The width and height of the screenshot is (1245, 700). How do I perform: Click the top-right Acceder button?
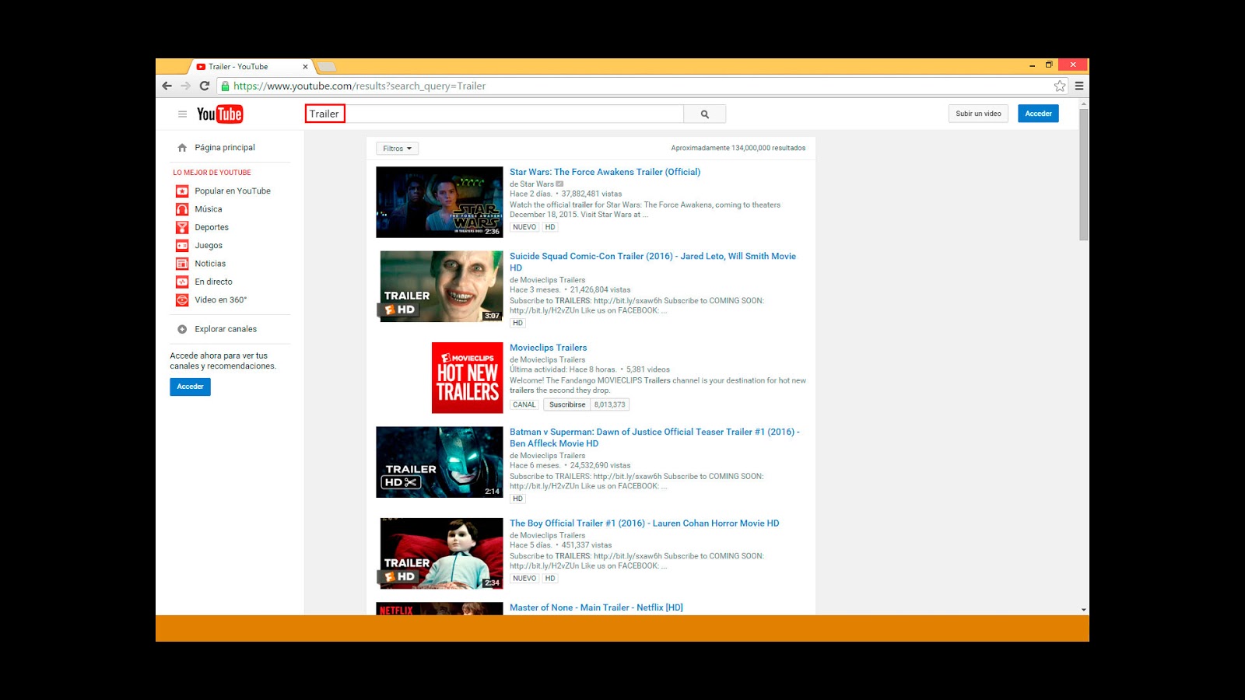(1038, 114)
